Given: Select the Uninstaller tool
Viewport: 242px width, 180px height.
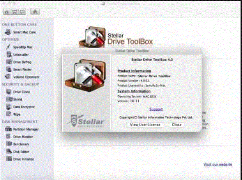Looking at the screenshot, I should pyautogui.click(x=17, y=54).
